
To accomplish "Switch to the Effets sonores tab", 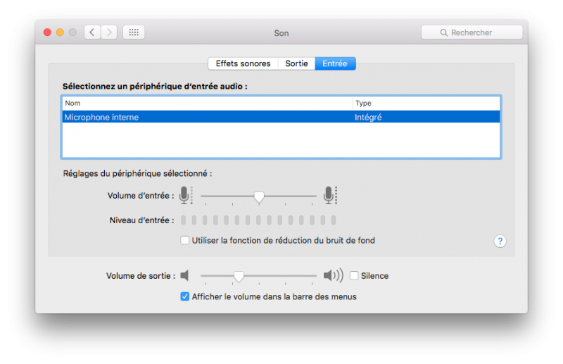I will coord(243,63).
